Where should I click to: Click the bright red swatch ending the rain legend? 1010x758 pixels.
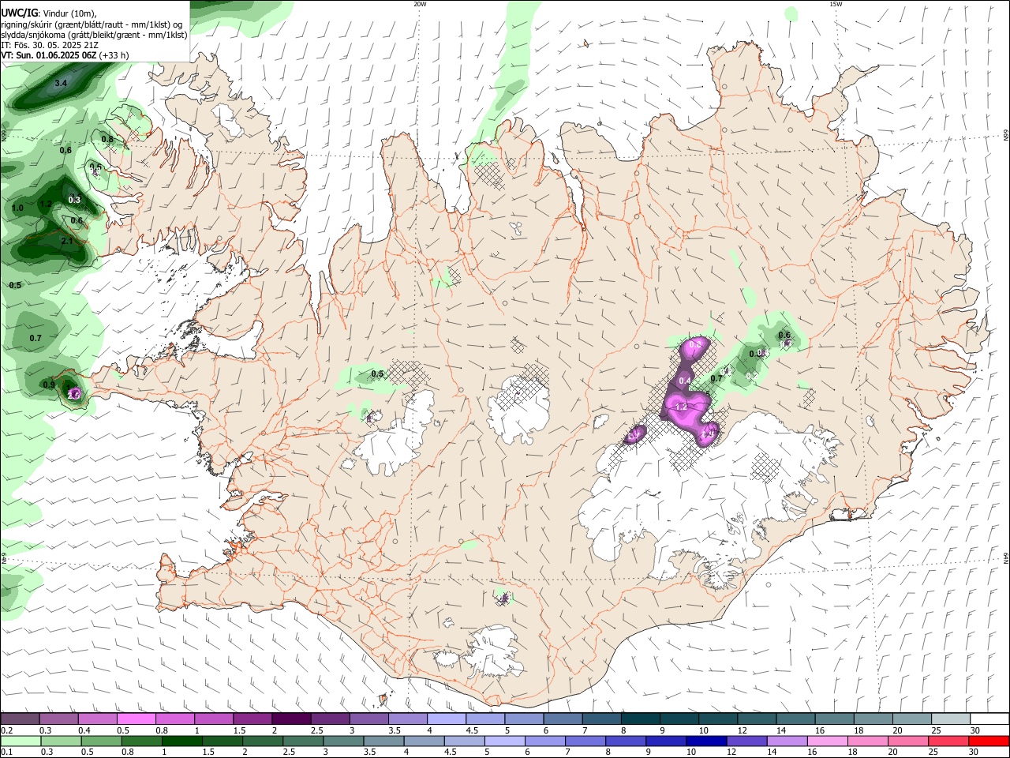(988, 741)
